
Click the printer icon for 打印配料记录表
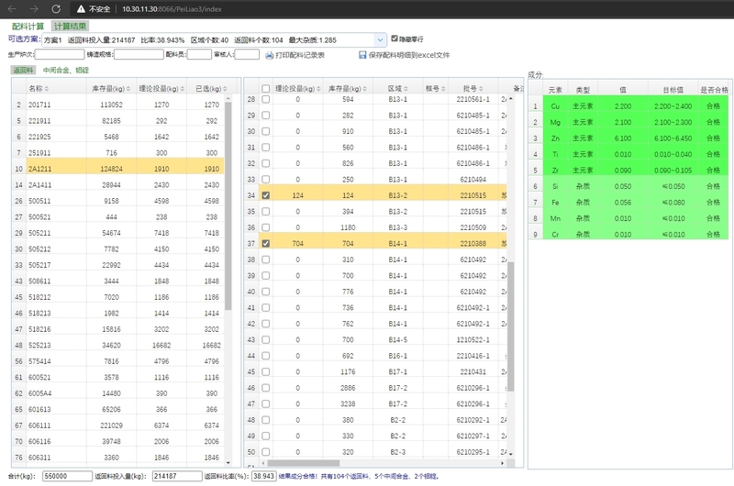[269, 55]
